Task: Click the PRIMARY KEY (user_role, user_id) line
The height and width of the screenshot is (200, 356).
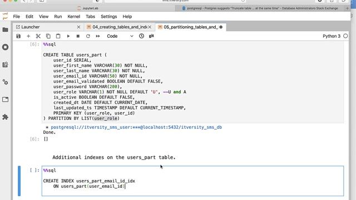Action: point(94,113)
